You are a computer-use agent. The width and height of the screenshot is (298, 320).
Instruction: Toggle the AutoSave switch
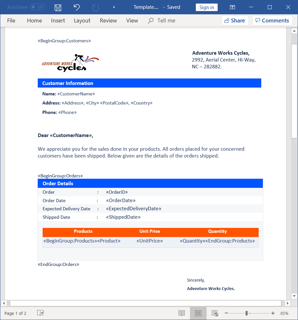[x=37, y=7]
